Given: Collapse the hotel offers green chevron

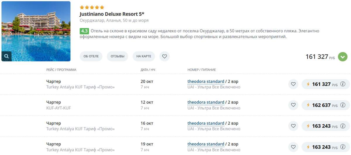Looking at the screenshot, I should 343,57.
